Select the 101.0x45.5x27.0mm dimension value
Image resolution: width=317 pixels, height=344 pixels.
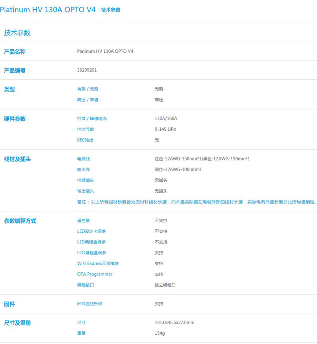[174, 322]
